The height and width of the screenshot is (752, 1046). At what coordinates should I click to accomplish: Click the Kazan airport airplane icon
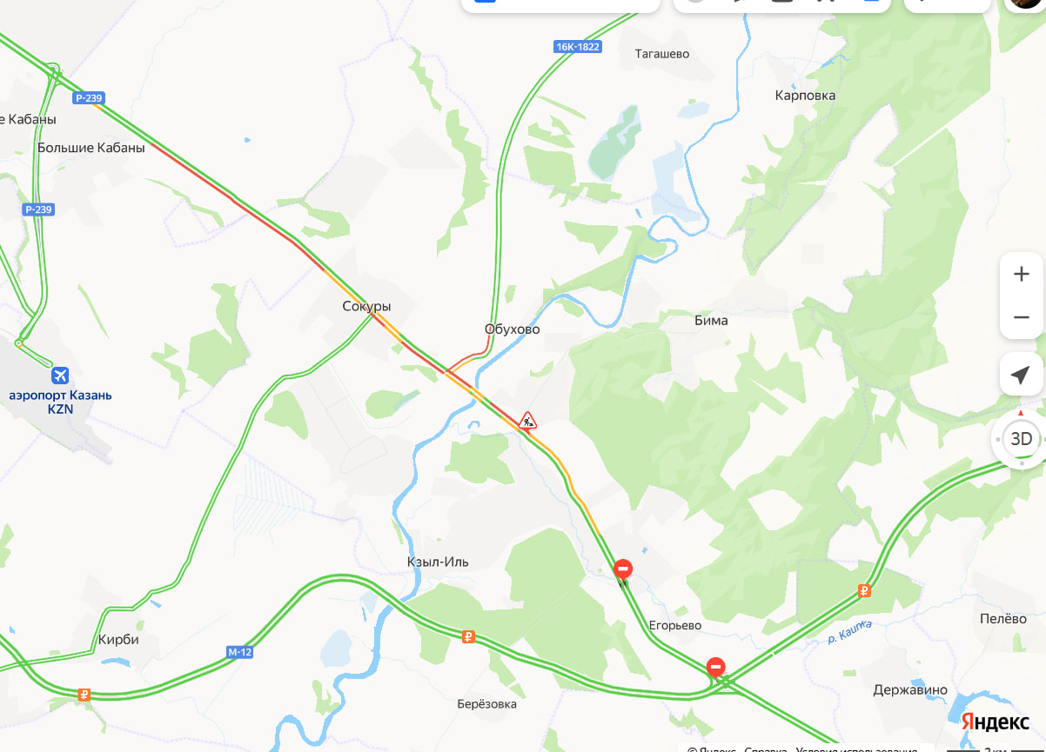60,376
